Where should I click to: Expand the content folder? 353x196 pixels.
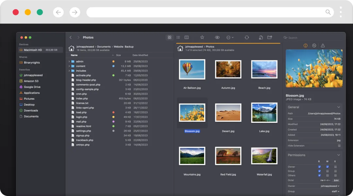(69, 66)
